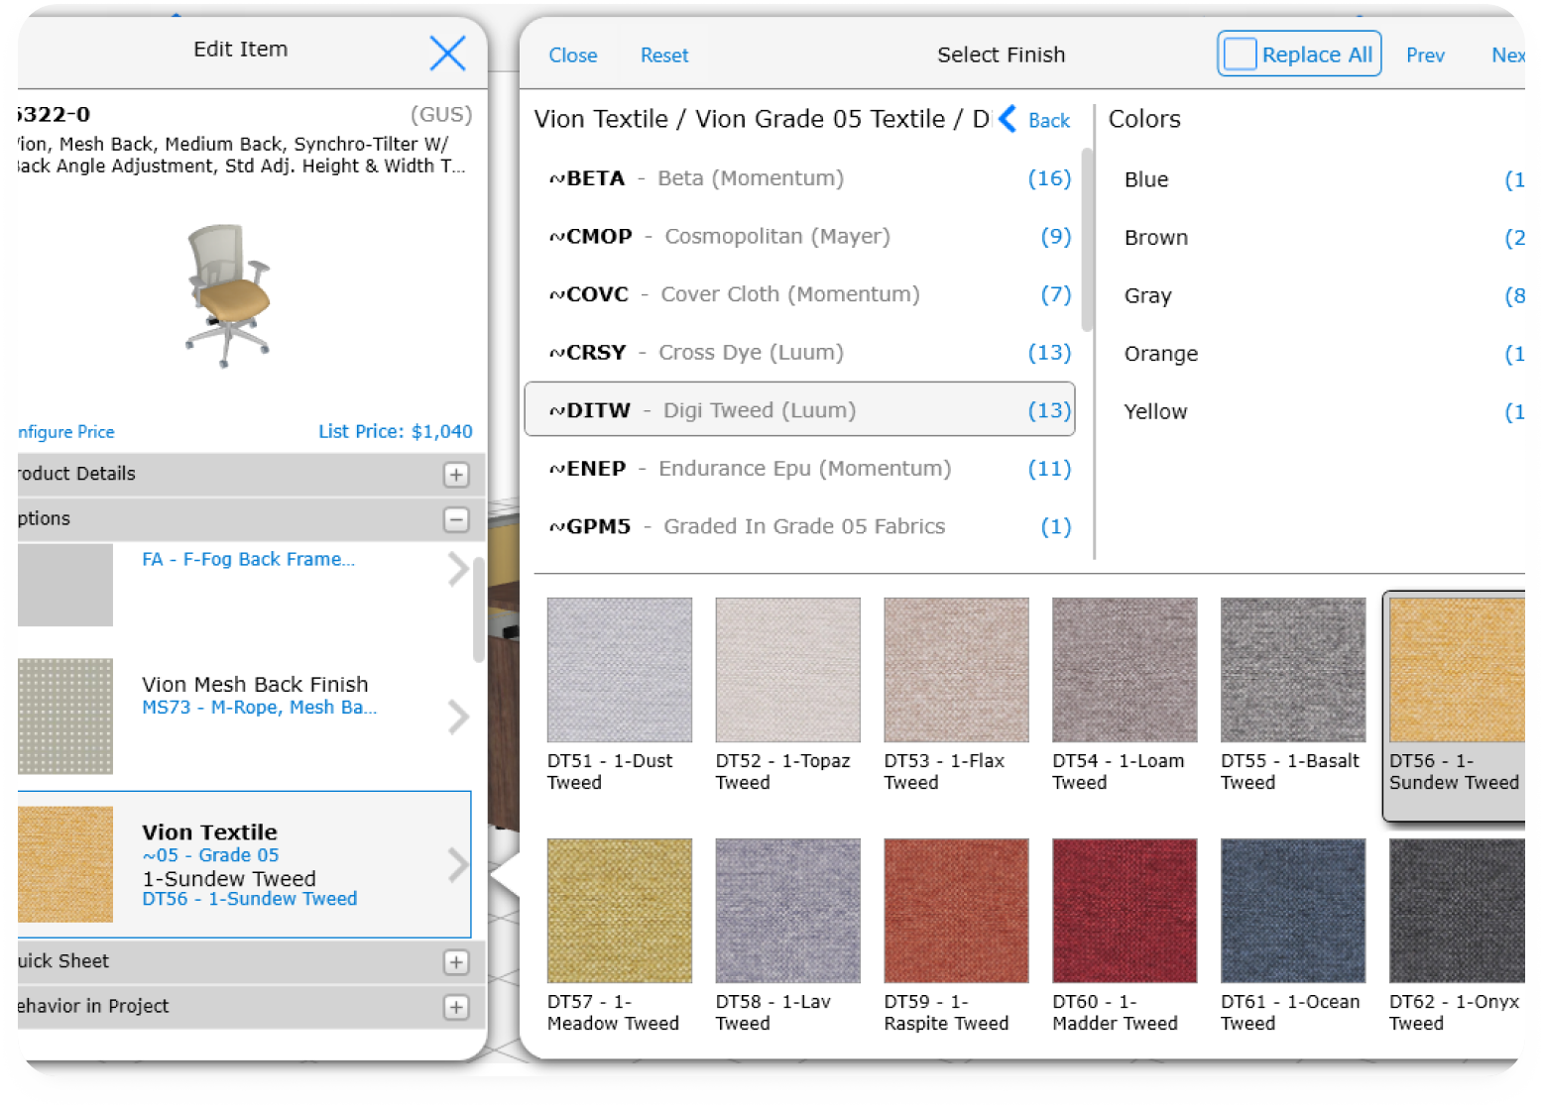Open the MS73 - M-Rope, Mesh Back link
This screenshot has height=1108, width=1543.
pyautogui.click(x=259, y=708)
